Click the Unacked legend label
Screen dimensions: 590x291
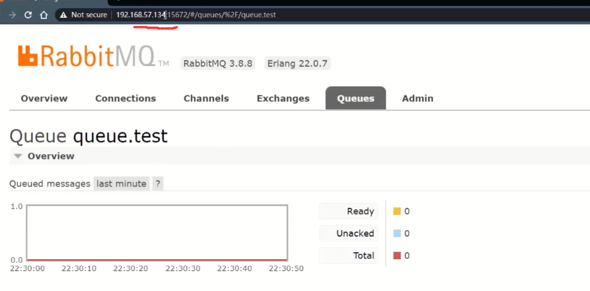349,233
